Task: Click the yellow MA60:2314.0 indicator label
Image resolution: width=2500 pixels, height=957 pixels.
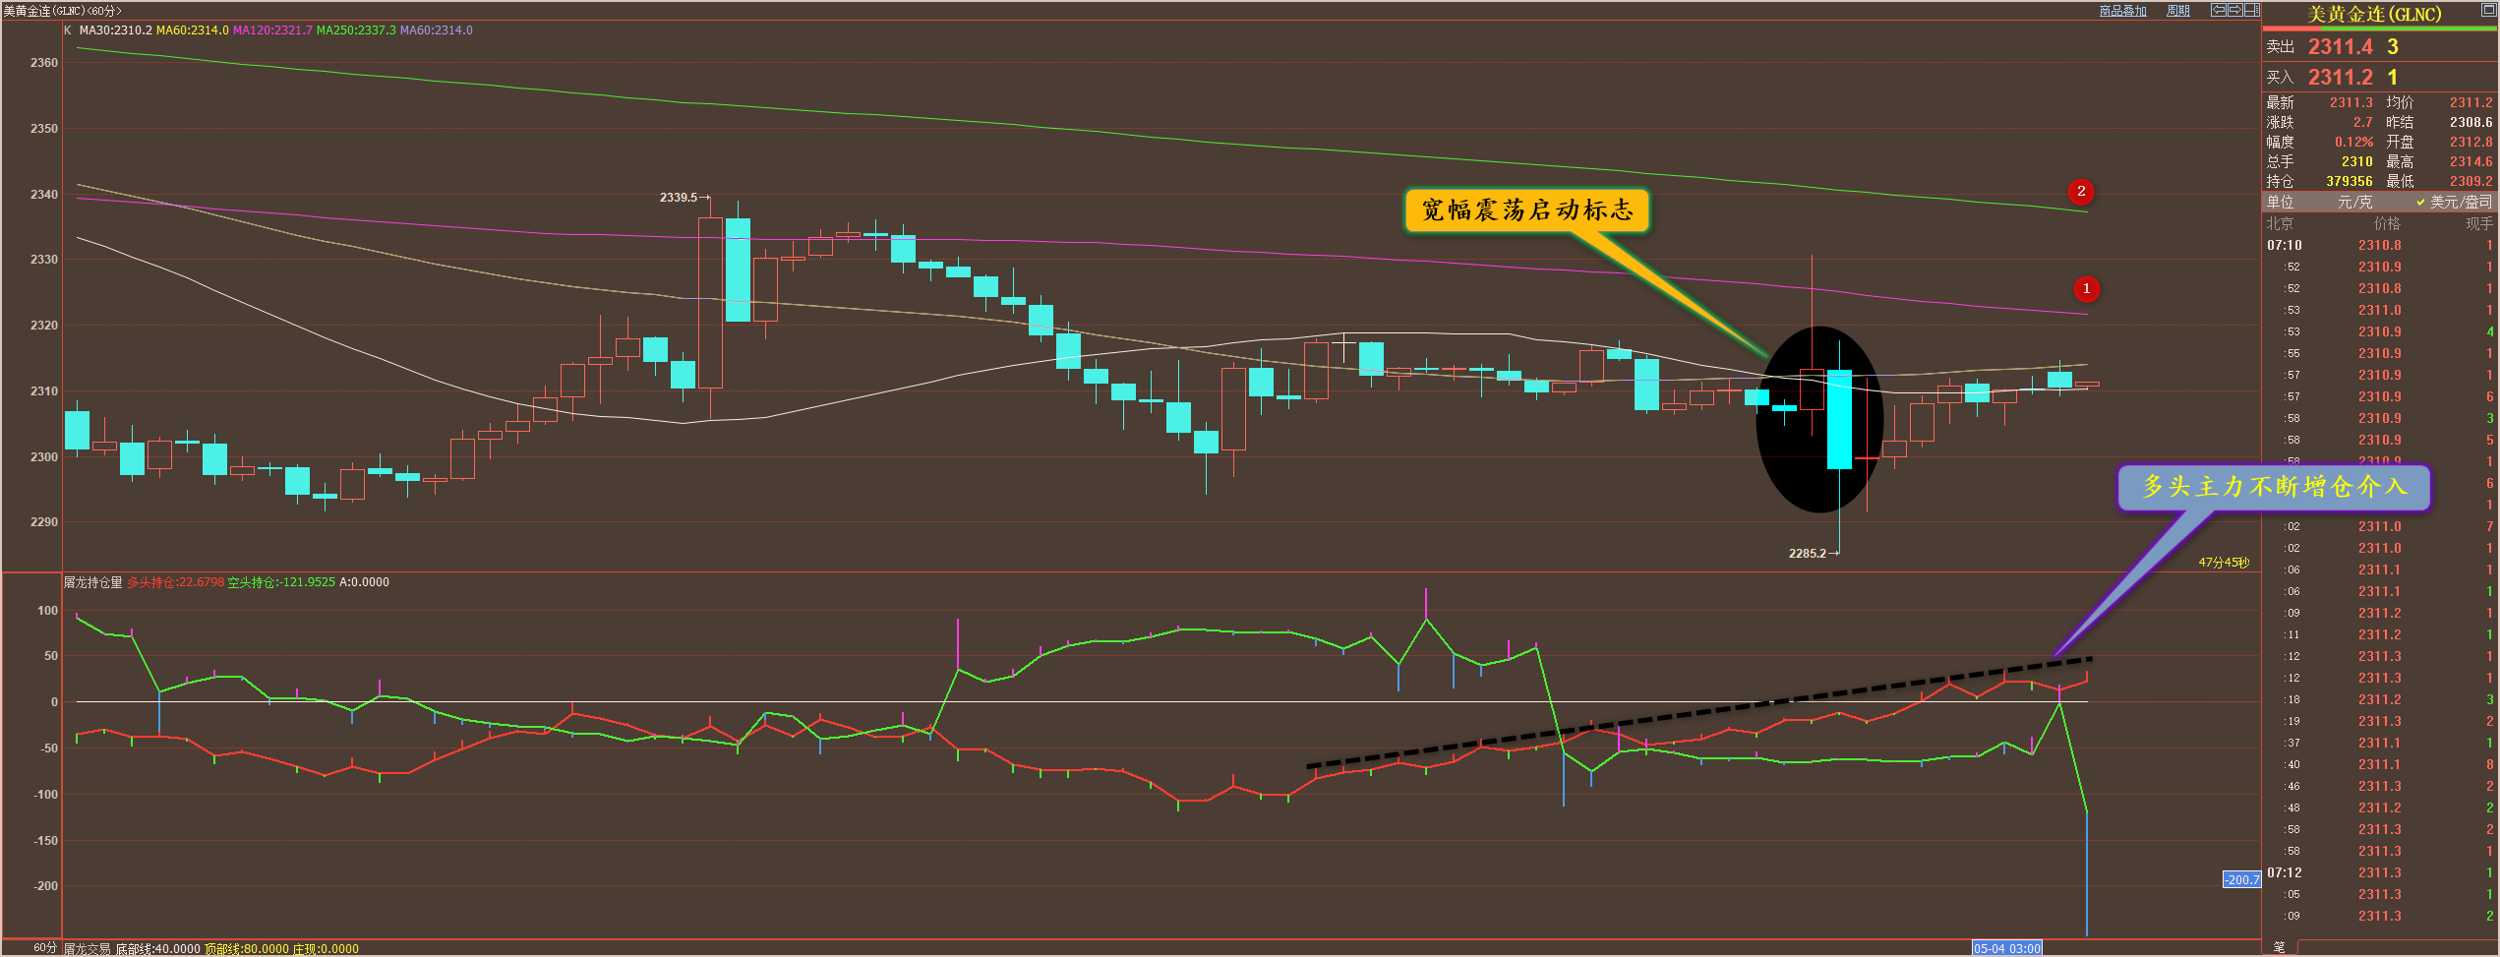Action: point(192,30)
